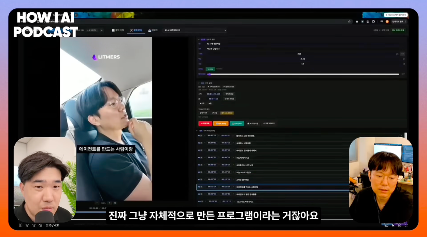The width and height of the screenshot is (427, 237).
Task: Collapse the subtitle list section triangle
Action: click(x=197, y=131)
